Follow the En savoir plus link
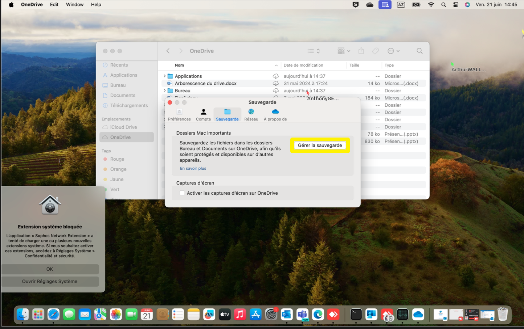This screenshot has width=524, height=329. point(193,168)
